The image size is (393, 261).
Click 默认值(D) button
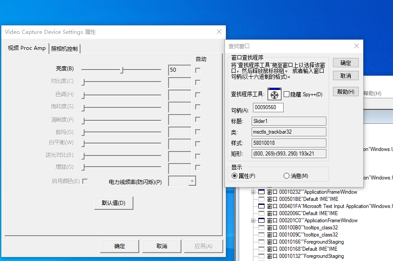(113, 203)
